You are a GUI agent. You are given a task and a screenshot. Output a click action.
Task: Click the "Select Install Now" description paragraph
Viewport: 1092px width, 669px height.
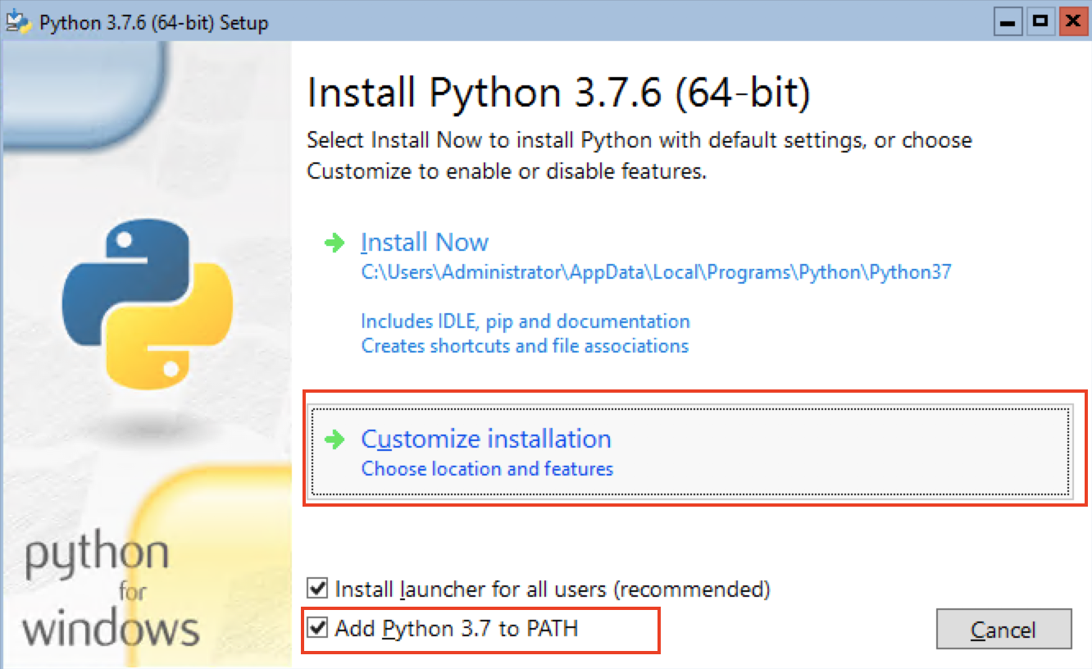point(639,156)
